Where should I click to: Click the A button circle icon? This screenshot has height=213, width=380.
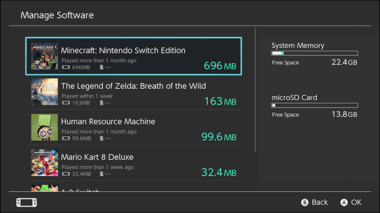(344, 202)
